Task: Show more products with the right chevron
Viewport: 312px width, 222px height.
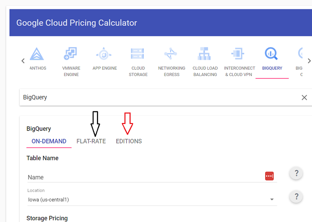Action: [x=309, y=61]
